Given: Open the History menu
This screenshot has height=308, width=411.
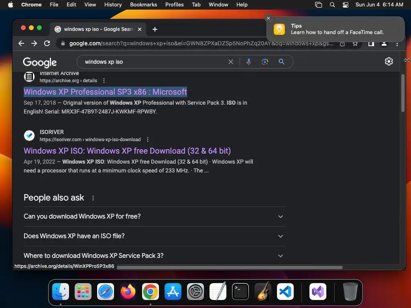Looking at the screenshot, I should click(x=113, y=5).
